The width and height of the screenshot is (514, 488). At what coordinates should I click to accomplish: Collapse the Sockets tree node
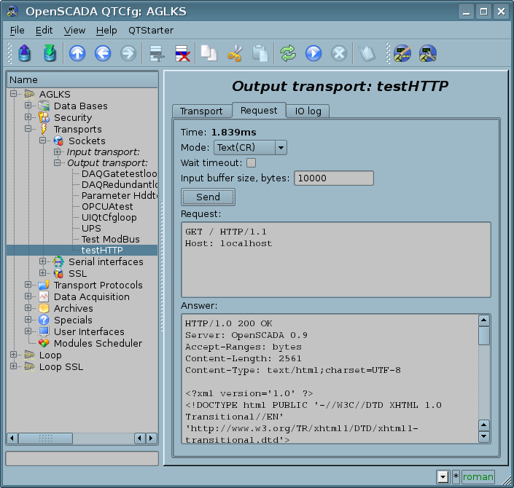pos(43,141)
